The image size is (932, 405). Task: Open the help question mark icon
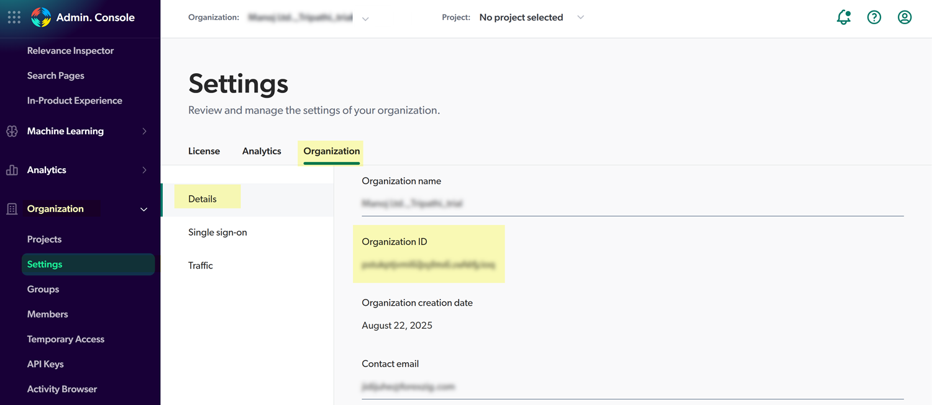click(874, 17)
